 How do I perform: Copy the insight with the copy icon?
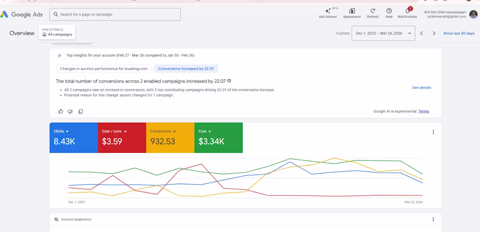tap(81, 111)
